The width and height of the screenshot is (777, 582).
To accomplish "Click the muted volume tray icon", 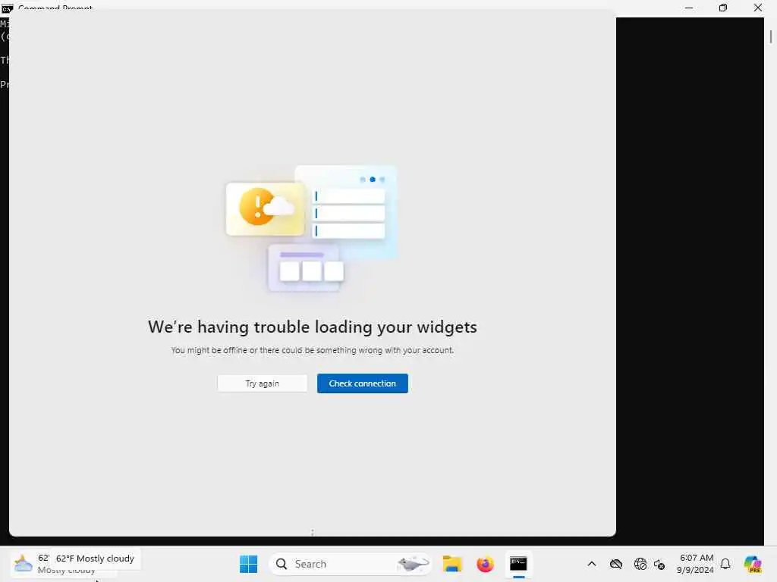I will point(659,564).
